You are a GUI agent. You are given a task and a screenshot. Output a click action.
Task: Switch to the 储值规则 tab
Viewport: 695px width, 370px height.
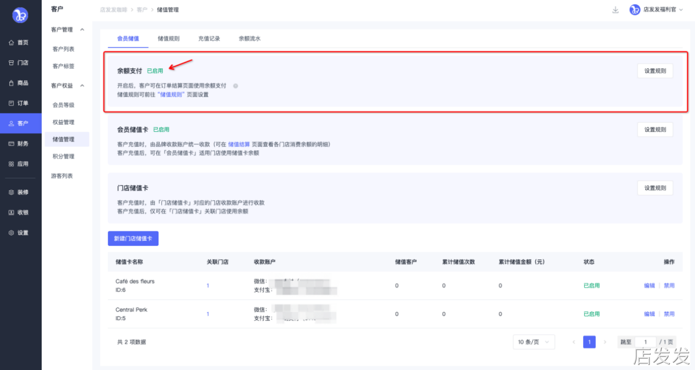[x=168, y=39]
